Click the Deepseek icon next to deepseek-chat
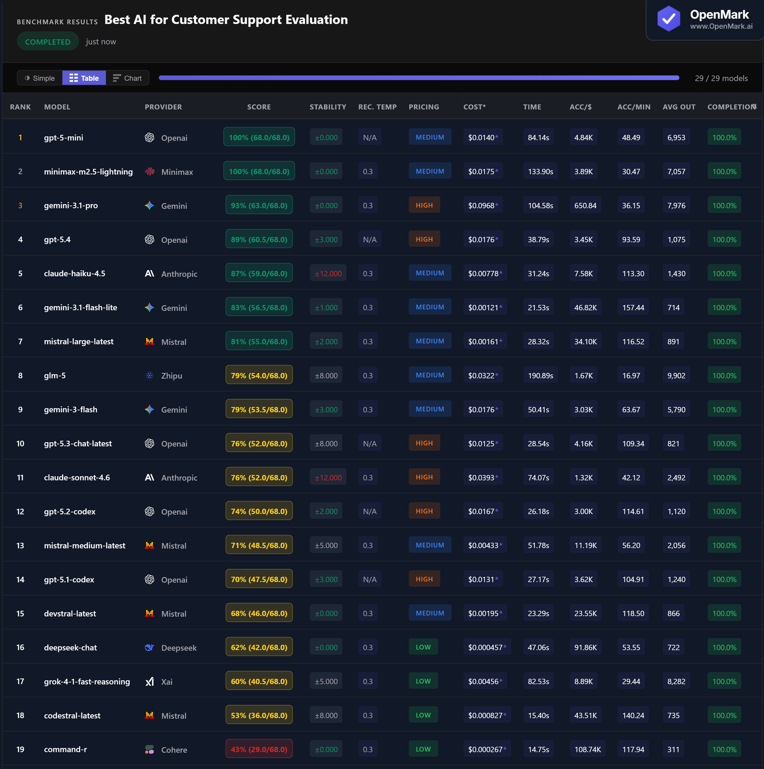764x769 pixels. click(149, 647)
